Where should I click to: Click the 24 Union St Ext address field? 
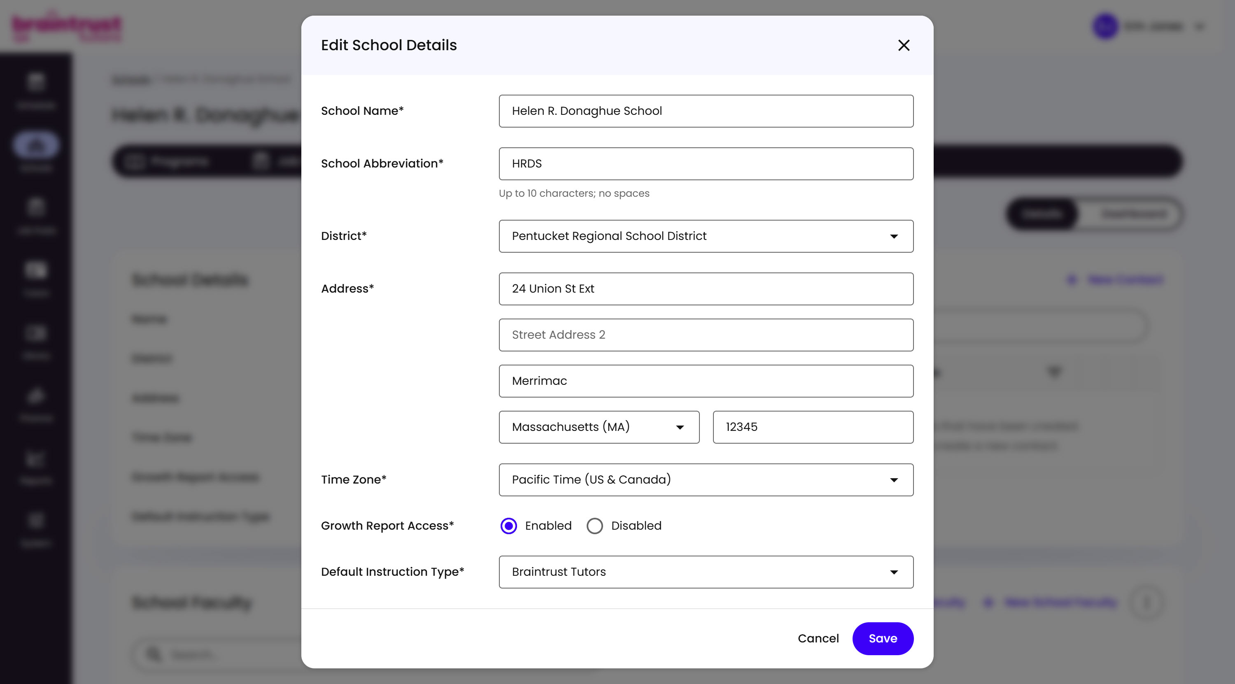coord(706,288)
